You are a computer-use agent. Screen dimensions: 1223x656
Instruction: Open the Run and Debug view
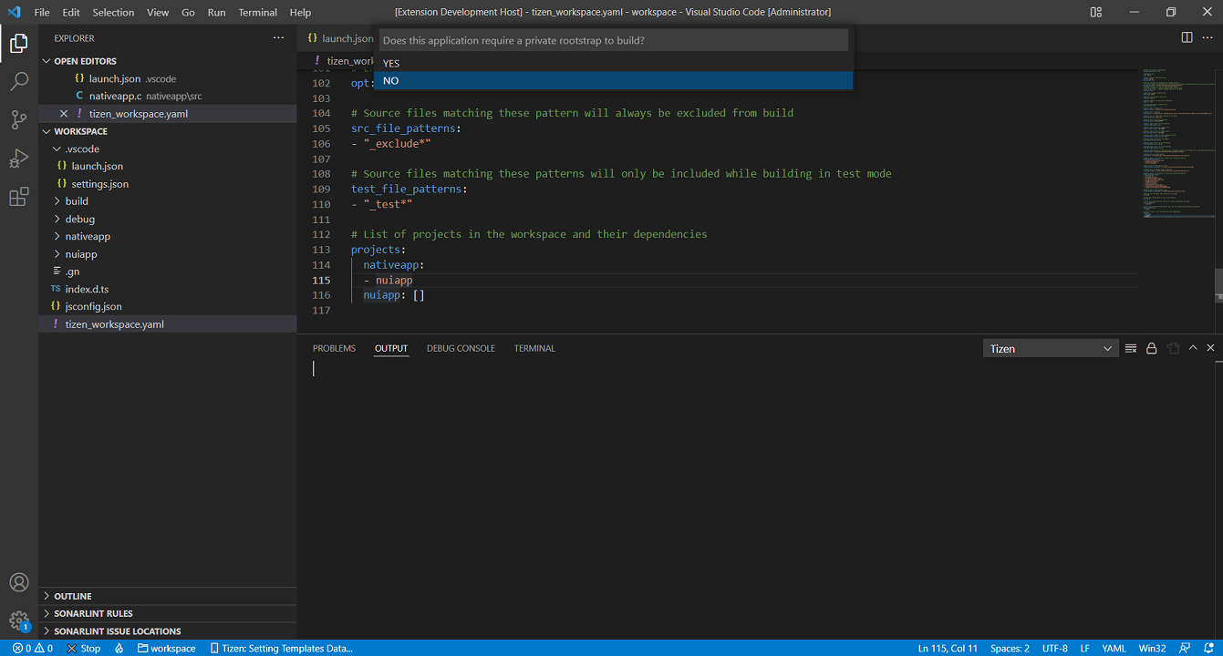coord(19,159)
